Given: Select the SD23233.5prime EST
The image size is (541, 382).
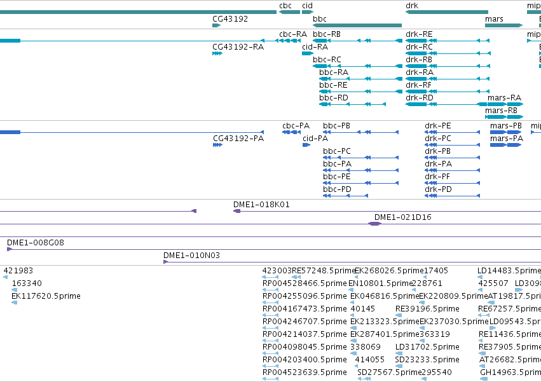Looking at the screenshot, I should tap(399, 367).
